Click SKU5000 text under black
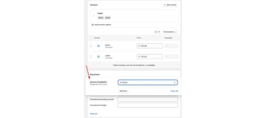 tap(109, 47)
